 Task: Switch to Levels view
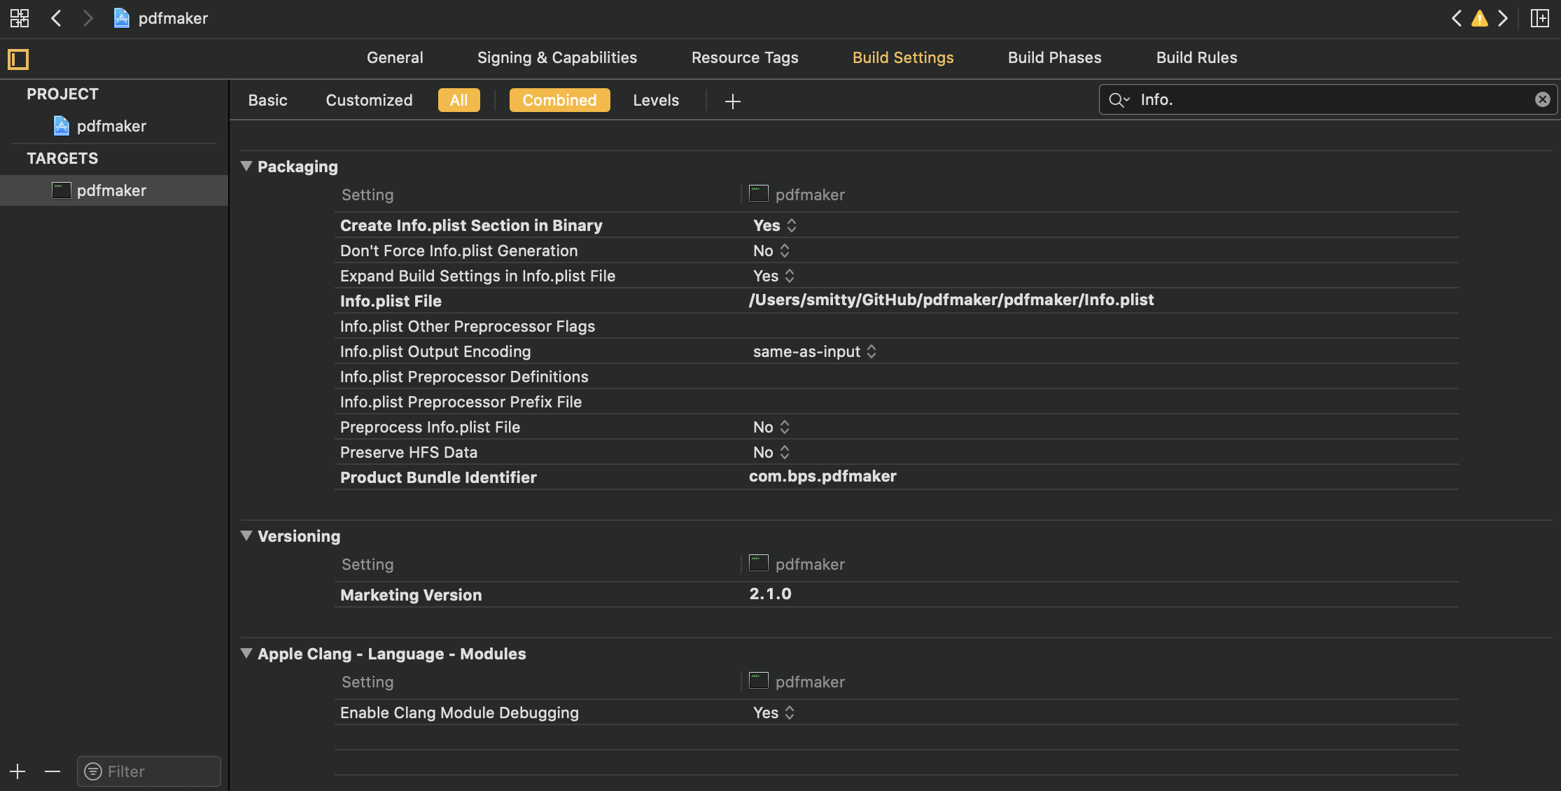tap(655, 100)
